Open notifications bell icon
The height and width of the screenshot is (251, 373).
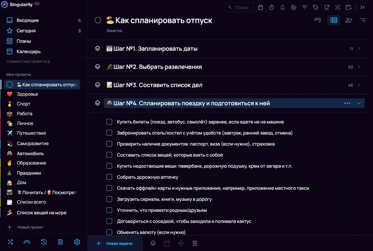tap(283, 7)
